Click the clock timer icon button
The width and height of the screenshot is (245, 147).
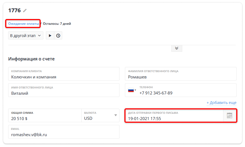58,36
